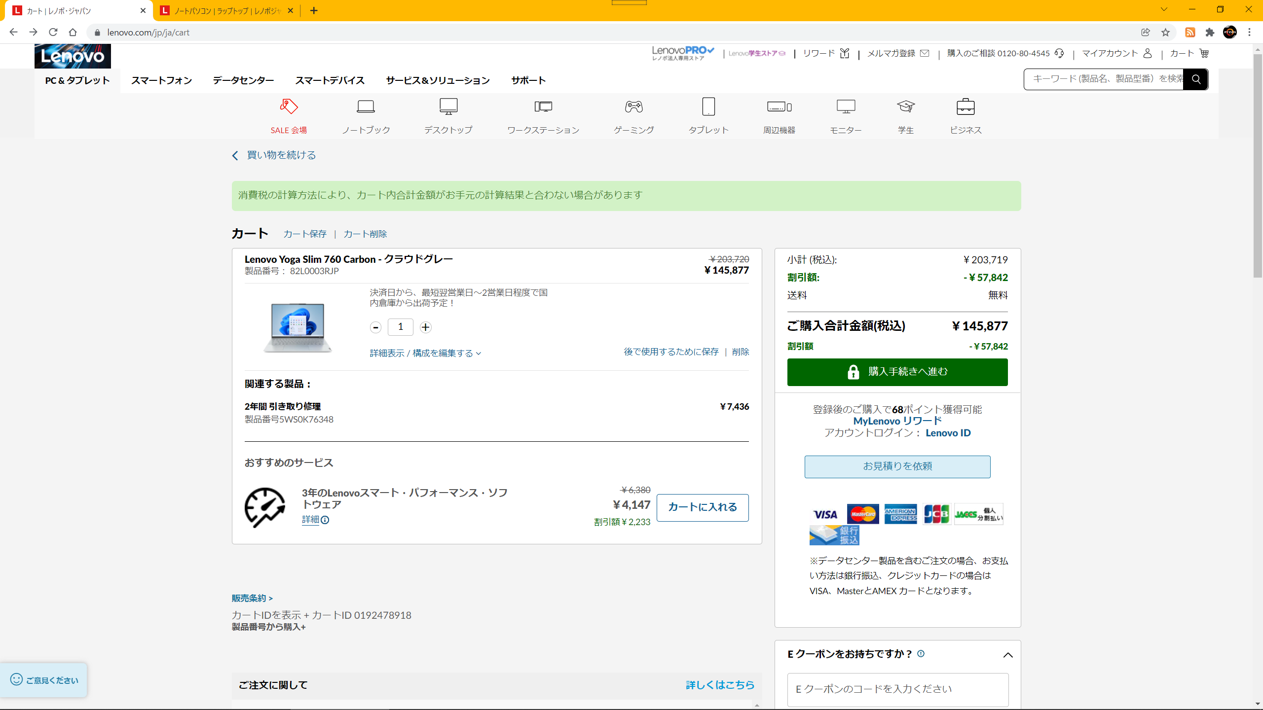Open the ノートブック laptop category icon
The image size is (1263, 710).
click(366, 106)
